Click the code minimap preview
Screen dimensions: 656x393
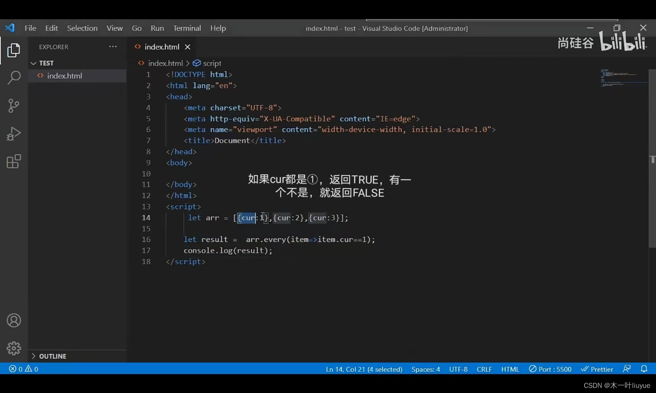pos(623,78)
